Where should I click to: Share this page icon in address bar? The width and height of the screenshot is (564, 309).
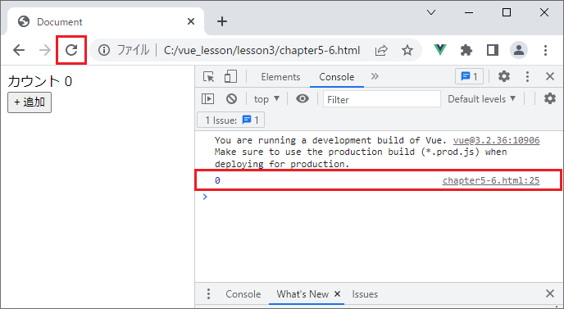(381, 50)
